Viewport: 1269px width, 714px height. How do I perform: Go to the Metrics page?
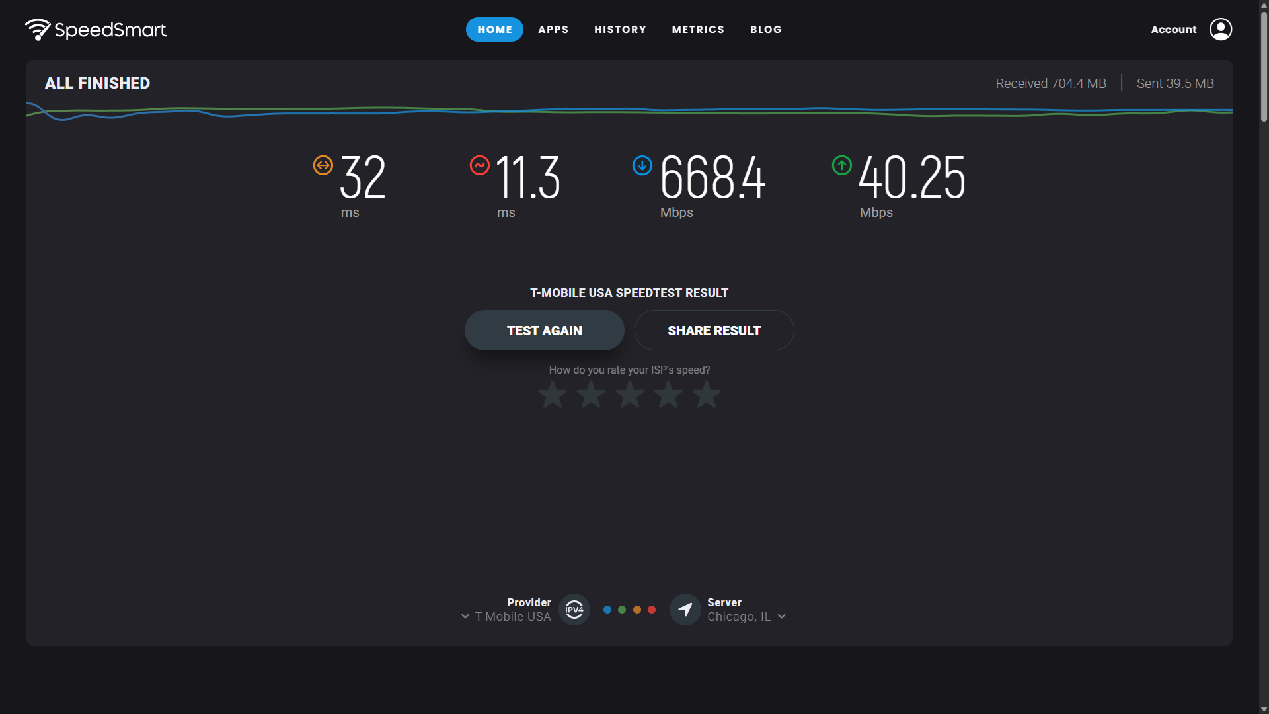(698, 30)
